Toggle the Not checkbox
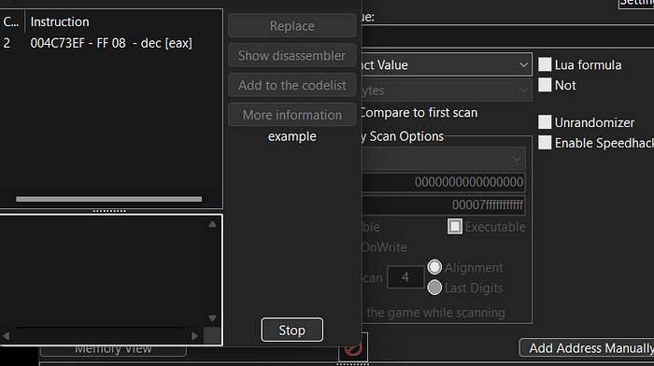Image resolution: width=654 pixels, height=366 pixels. 545,85
